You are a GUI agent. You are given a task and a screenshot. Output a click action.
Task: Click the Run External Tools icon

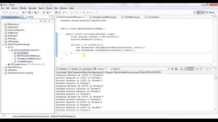tap(35, 13)
